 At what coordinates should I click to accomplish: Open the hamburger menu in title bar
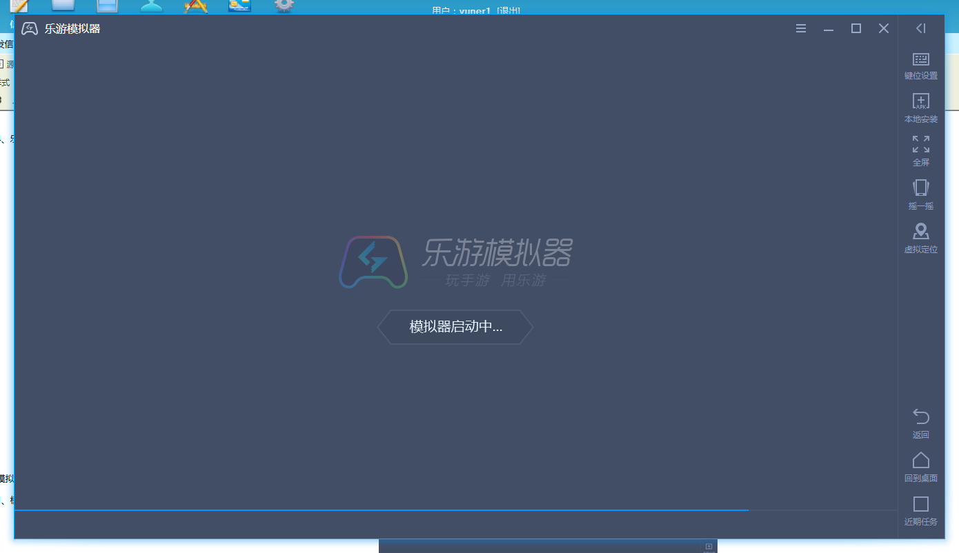(801, 28)
